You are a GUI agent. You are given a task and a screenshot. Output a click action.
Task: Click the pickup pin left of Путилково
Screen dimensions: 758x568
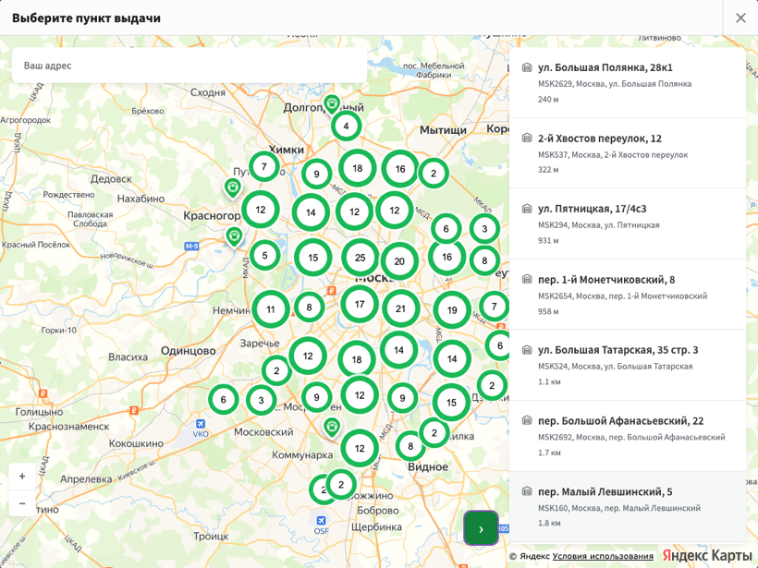[x=233, y=187]
